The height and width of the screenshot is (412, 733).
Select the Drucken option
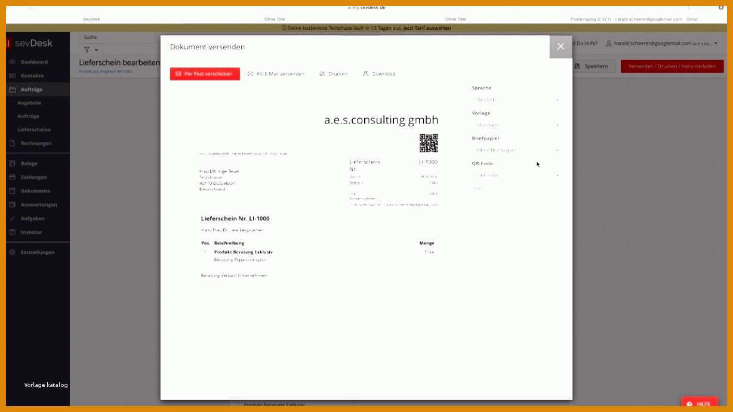tap(334, 74)
